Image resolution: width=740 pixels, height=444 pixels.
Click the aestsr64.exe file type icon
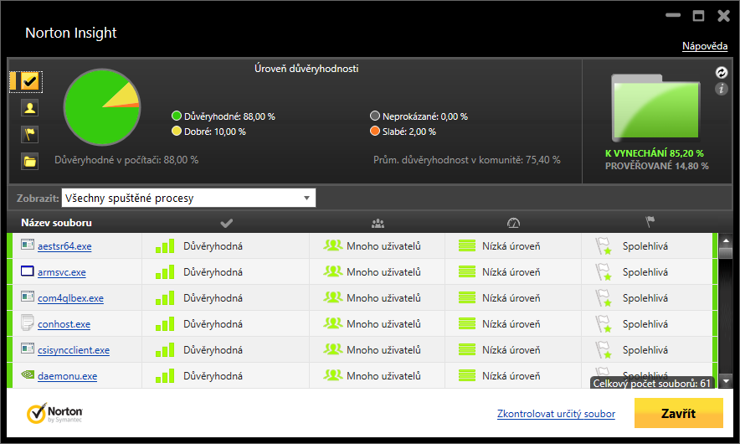[28, 245]
